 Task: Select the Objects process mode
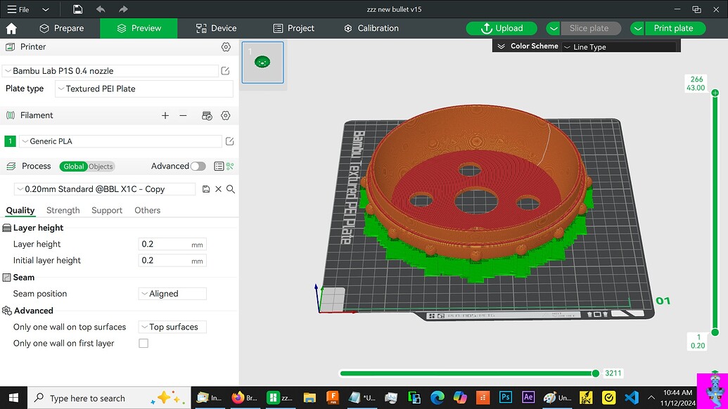click(x=101, y=167)
